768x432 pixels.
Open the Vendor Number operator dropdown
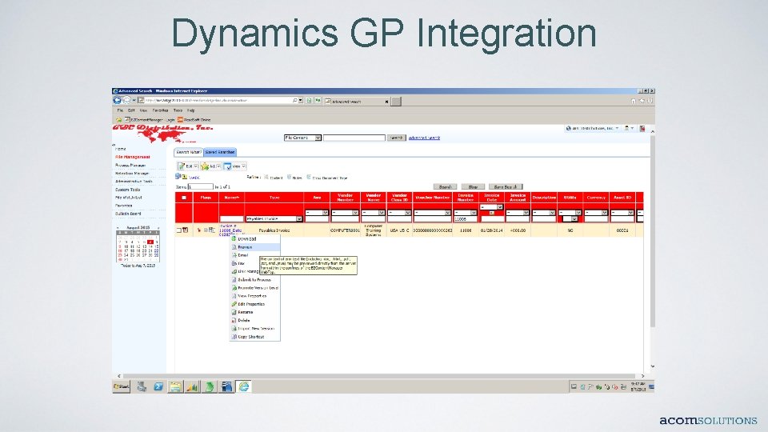coord(345,213)
